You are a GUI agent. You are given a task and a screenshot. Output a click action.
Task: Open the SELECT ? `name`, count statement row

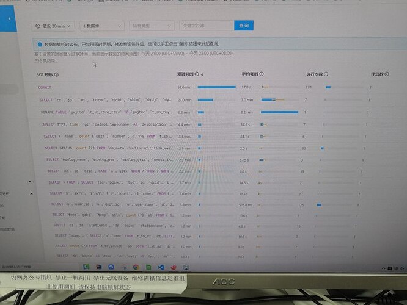tap(108, 136)
